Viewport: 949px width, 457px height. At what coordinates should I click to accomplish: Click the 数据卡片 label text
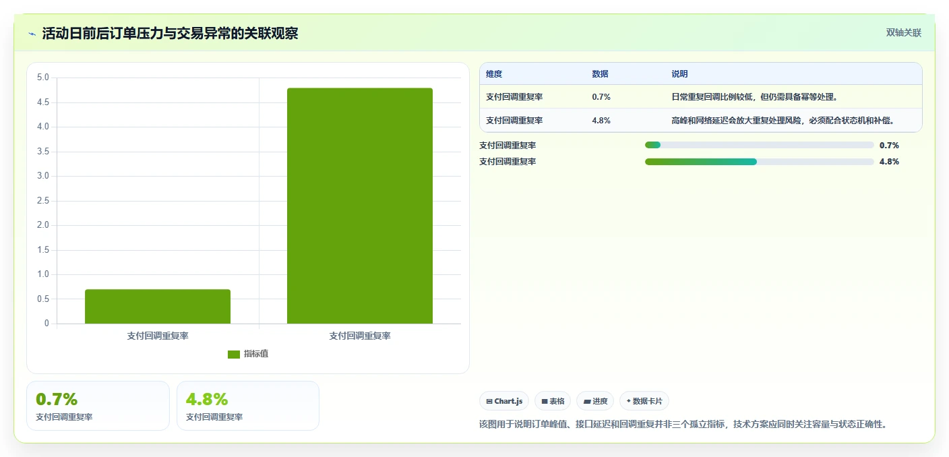click(647, 401)
